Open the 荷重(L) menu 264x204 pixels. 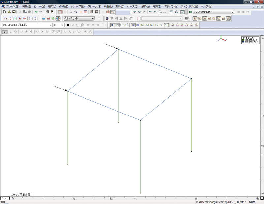(108, 6)
